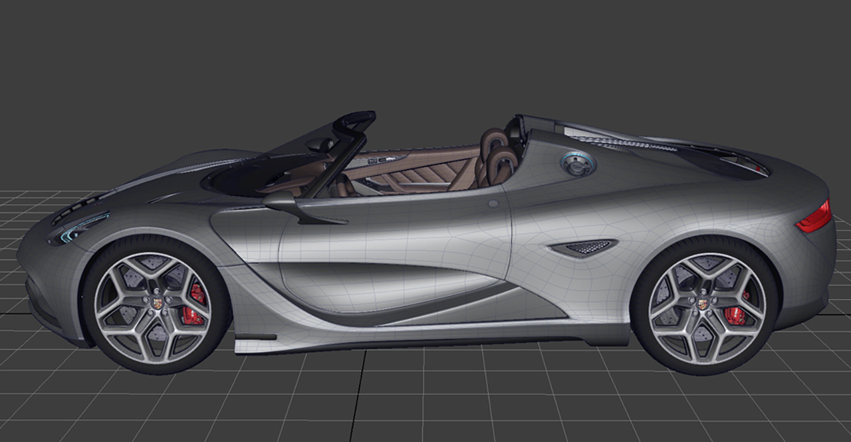851x442 pixels.
Task: Click the round fuel cap behind seats
Action: (576, 163)
